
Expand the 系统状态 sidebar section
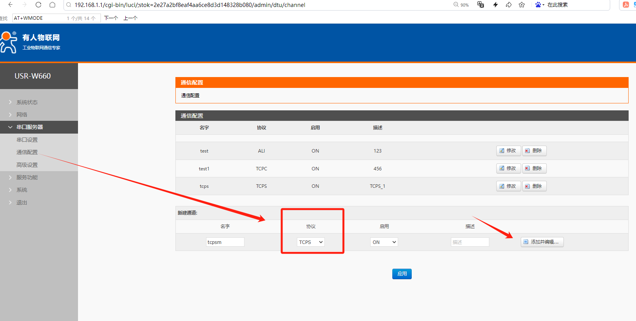[x=27, y=102]
